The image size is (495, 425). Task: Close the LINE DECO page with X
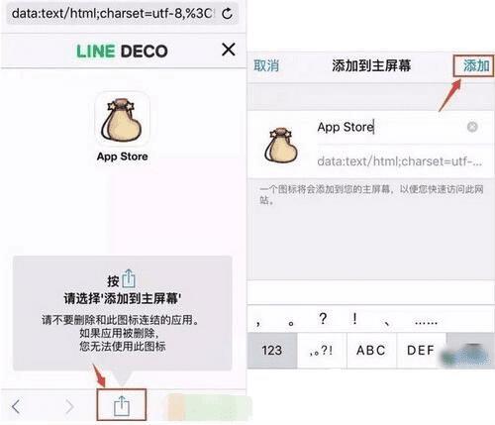click(229, 50)
